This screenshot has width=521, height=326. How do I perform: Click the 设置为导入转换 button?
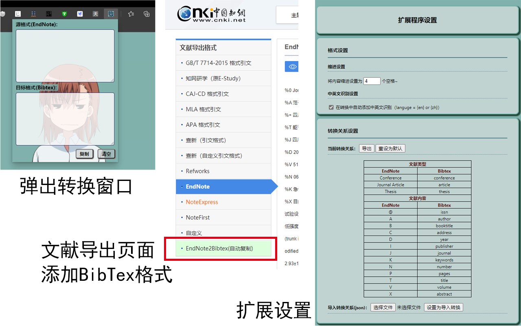[444, 307]
